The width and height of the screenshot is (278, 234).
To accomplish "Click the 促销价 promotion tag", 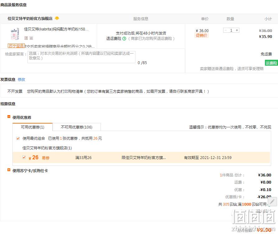I will pyautogui.click(x=201, y=35).
